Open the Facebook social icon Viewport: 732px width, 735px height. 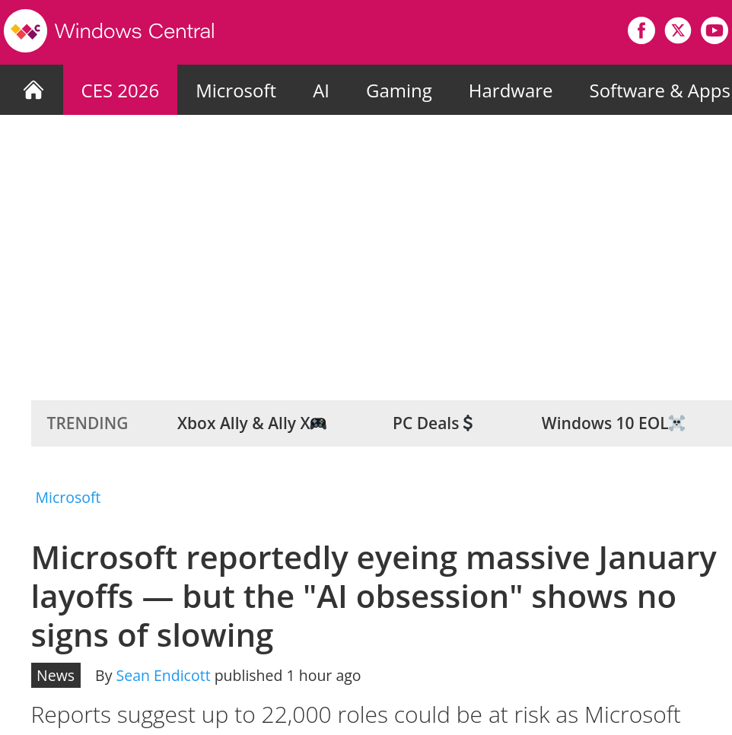641,30
